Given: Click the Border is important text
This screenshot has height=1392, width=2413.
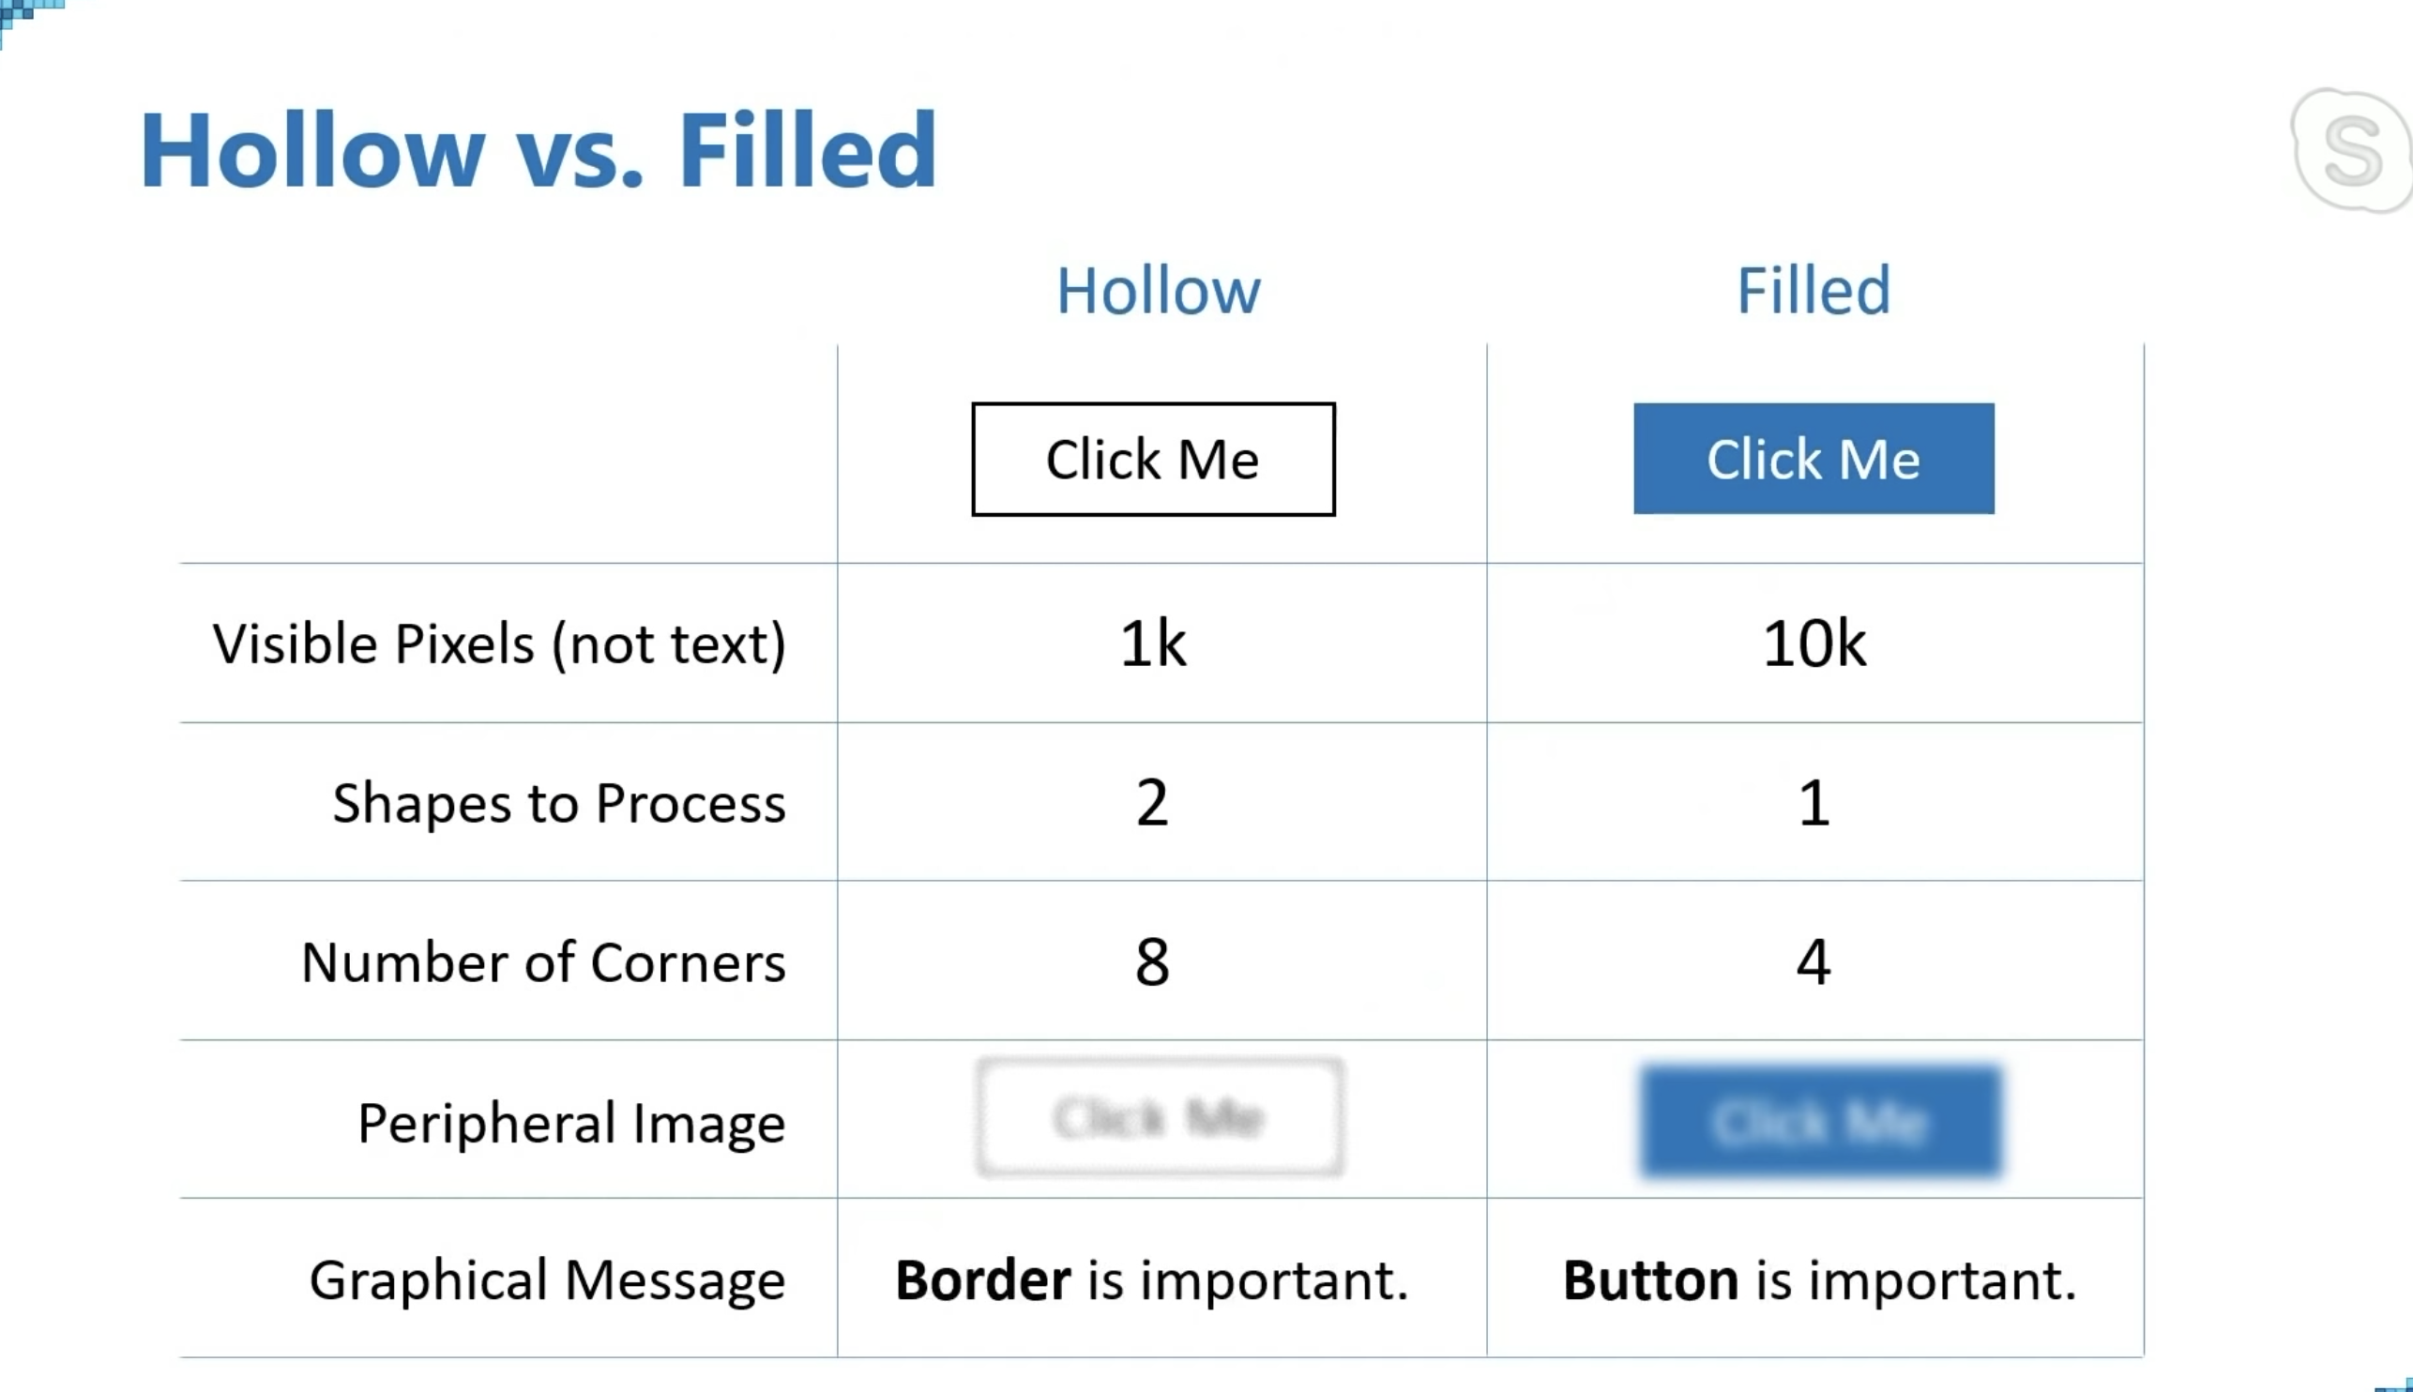Looking at the screenshot, I should pyautogui.click(x=1152, y=1280).
